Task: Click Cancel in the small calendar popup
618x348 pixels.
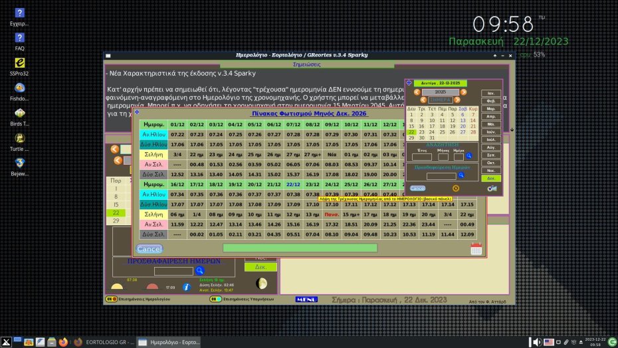Action: [x=417, y=189]
